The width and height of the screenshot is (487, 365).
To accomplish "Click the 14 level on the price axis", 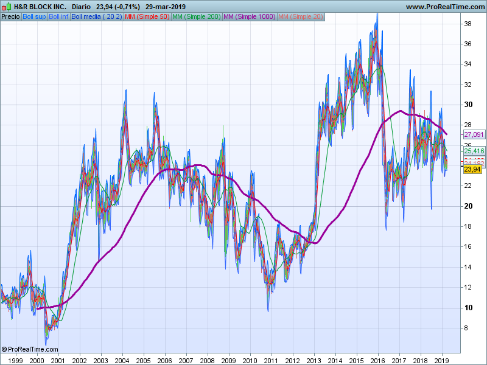I will pos(468,267).
